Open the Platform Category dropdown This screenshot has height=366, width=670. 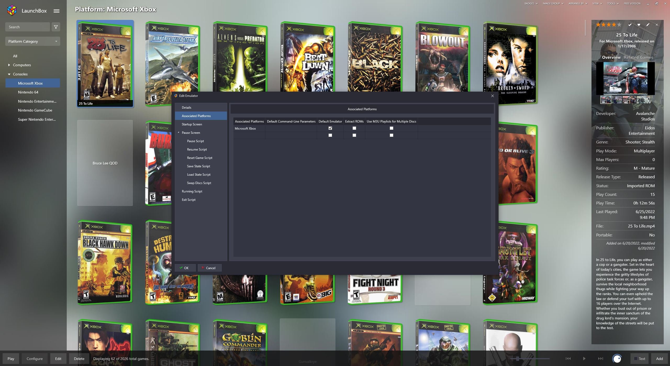[x=33, y=41]
